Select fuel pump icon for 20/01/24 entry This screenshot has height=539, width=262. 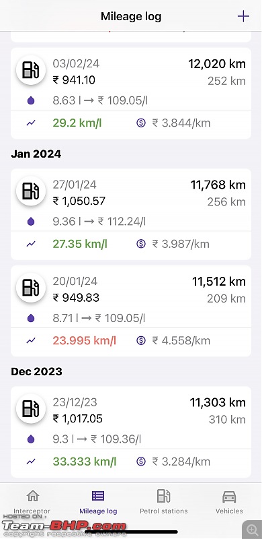tap(31, 288)
